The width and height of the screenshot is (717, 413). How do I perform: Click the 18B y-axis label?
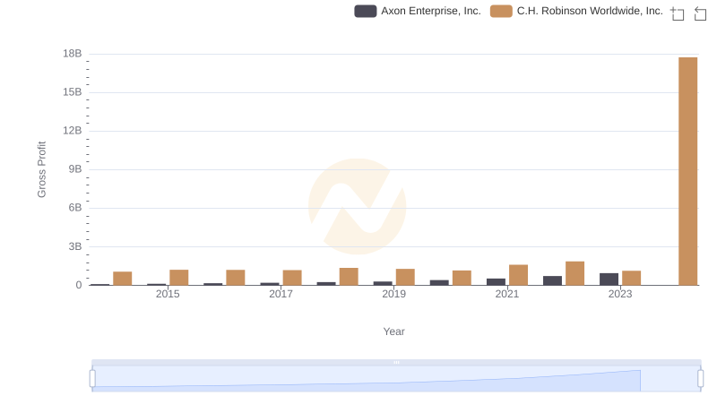pyautogui.click(x=73, y=54)
